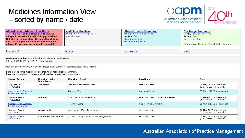245x138 pixels.
Task: Open Shared Health Summary header link
Action: tap(140, 31)
